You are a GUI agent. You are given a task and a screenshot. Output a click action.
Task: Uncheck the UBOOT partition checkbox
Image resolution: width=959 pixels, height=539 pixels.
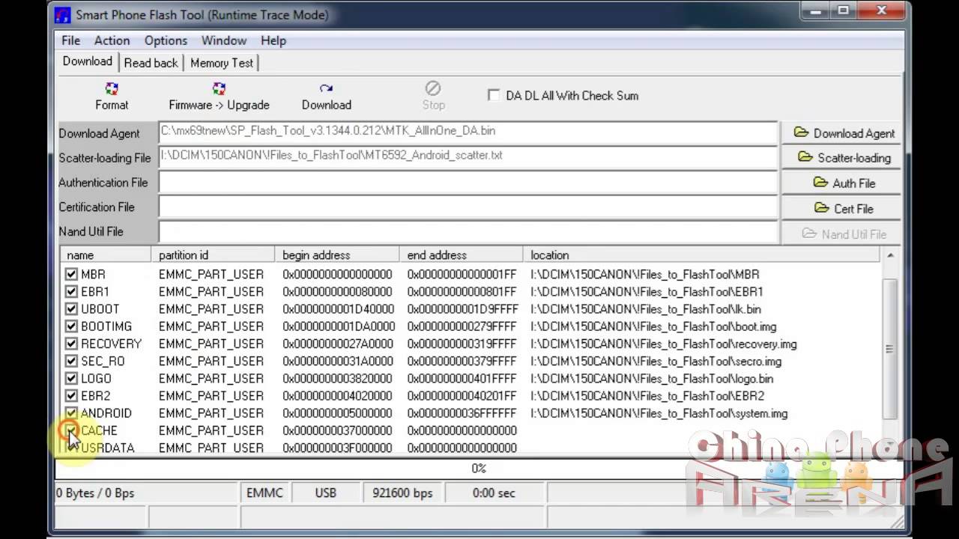point(71,309)
